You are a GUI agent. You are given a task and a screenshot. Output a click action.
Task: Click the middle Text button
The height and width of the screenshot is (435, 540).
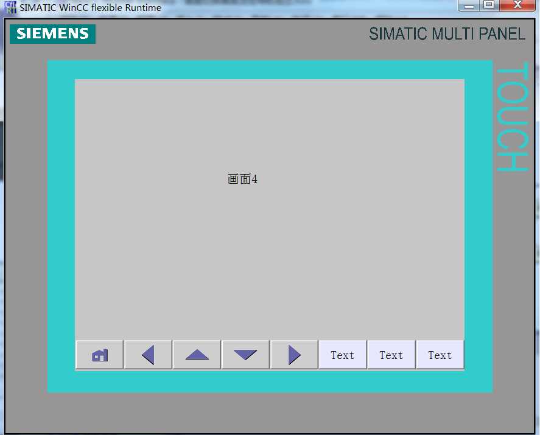click(x=391, y=355)
